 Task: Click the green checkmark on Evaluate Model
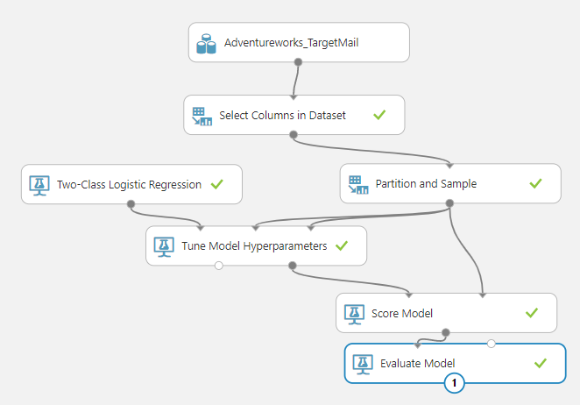coord(540,363)
